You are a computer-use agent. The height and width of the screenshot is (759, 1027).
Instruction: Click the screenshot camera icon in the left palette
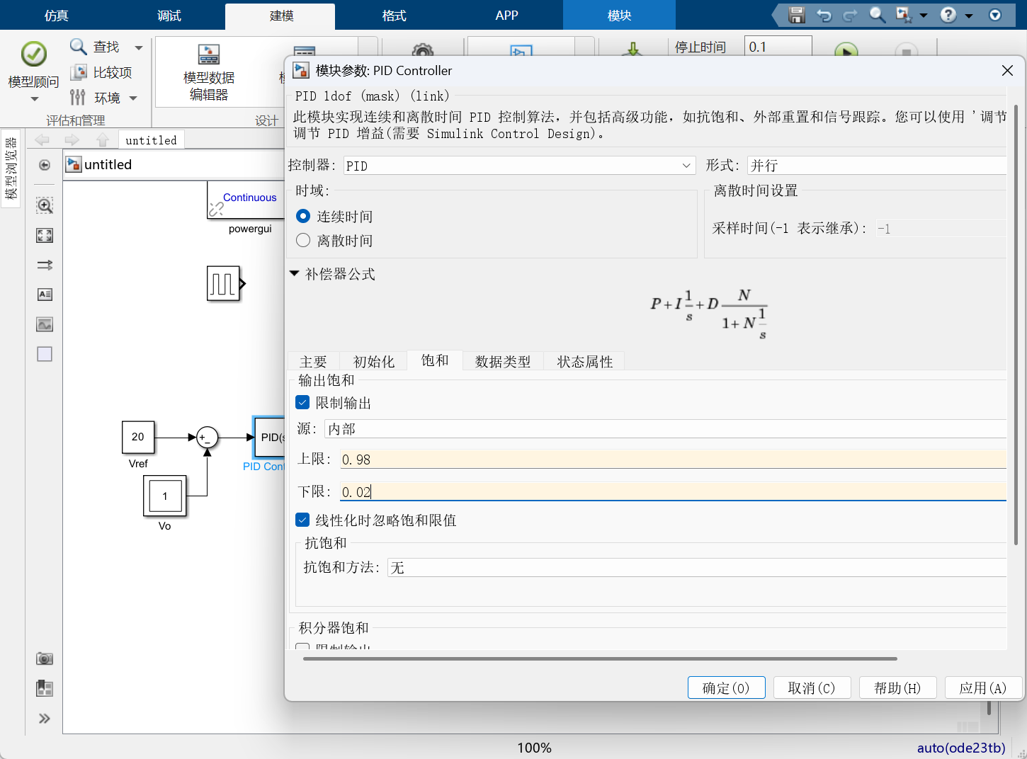pos(45,658)
